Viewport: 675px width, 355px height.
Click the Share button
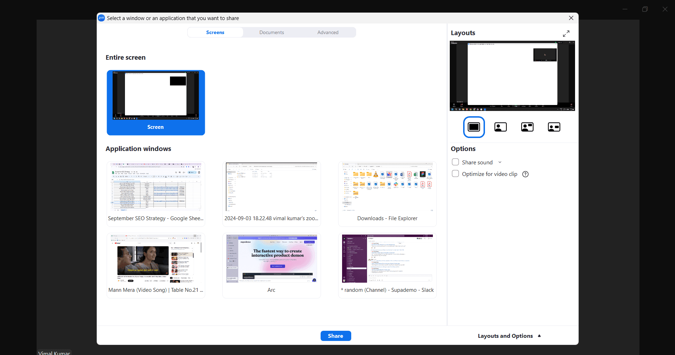click(x=335, y=336)
